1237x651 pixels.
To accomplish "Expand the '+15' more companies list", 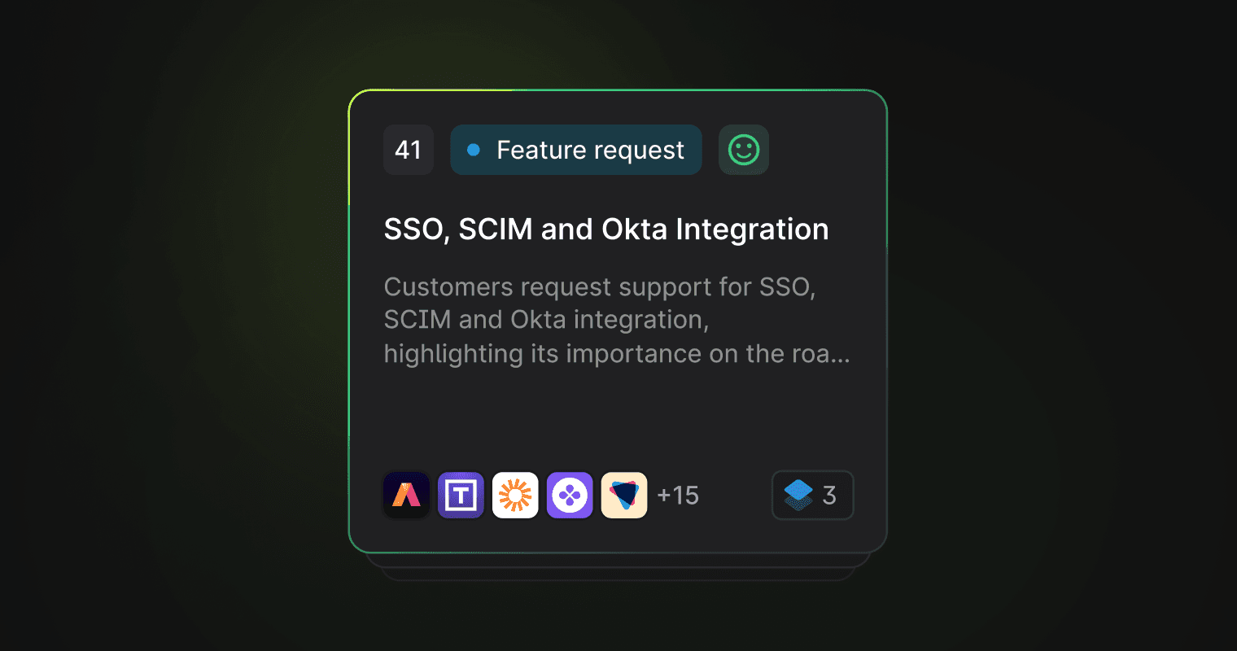I will [678, 495].
